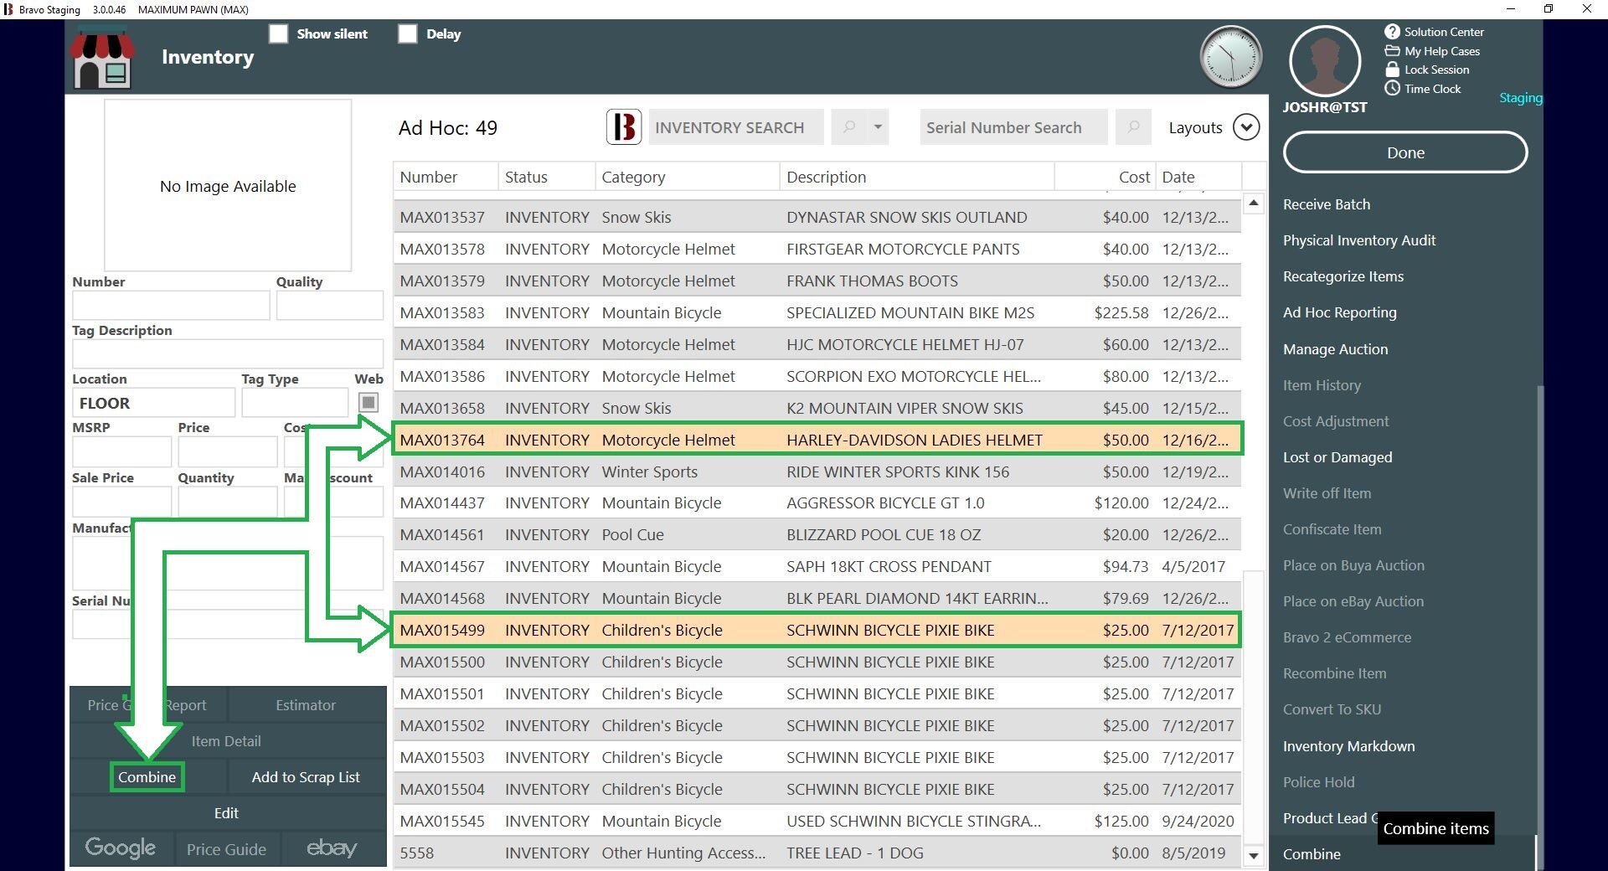Sort by the Description column header
The width and height of the screenshot is (1608, 871).
tap(917, 177)
